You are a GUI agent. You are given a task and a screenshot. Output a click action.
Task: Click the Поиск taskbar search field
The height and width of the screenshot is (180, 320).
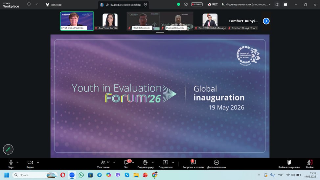click(35, 175)
